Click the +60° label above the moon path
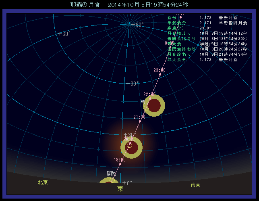The image size is (259, 201). [x=132, y=84]
